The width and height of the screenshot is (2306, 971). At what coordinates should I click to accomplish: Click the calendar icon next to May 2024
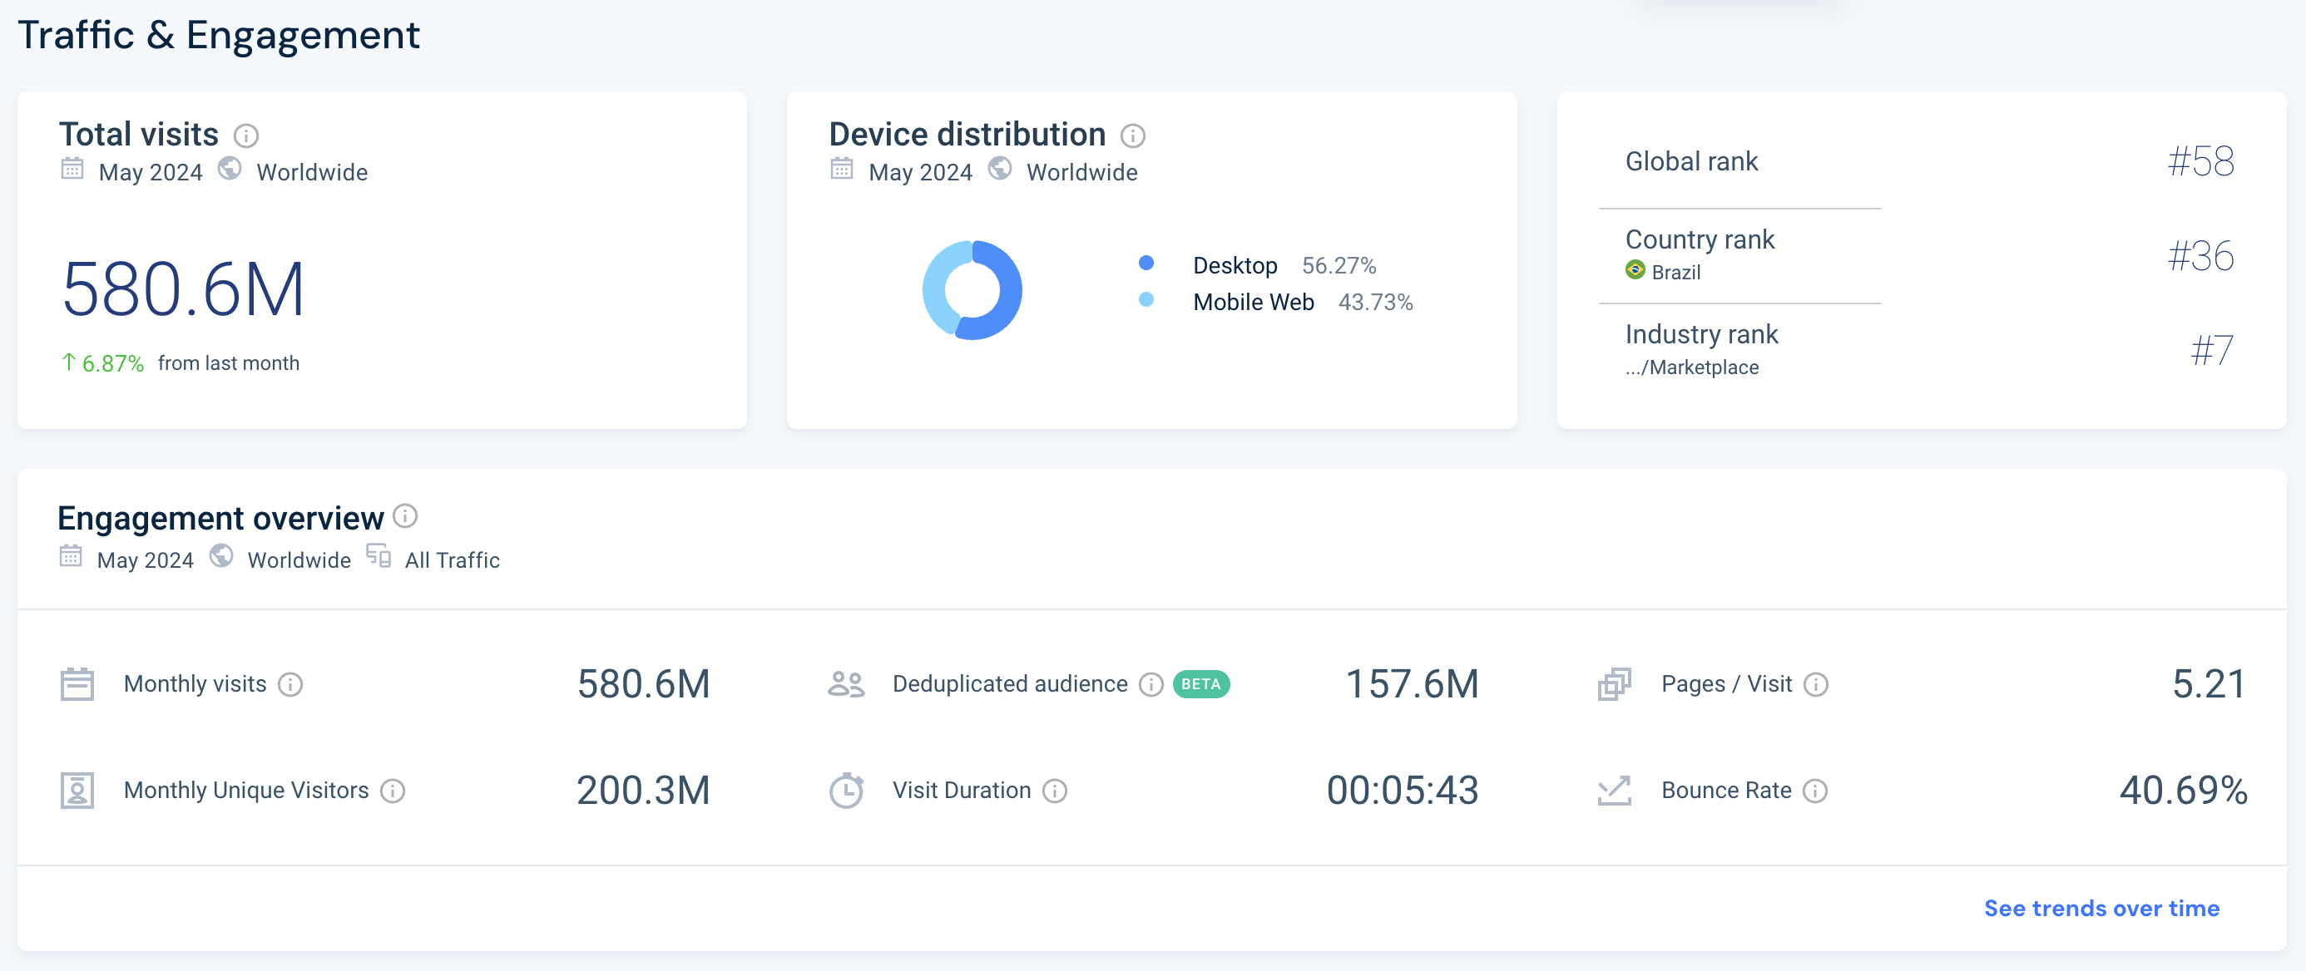click(x=71, y=172)
